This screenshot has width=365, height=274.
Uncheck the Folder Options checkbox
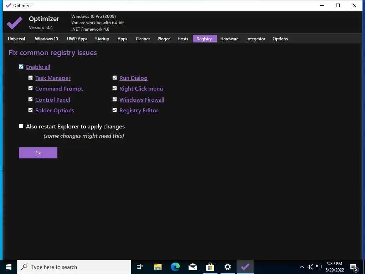tap(31, 110)
